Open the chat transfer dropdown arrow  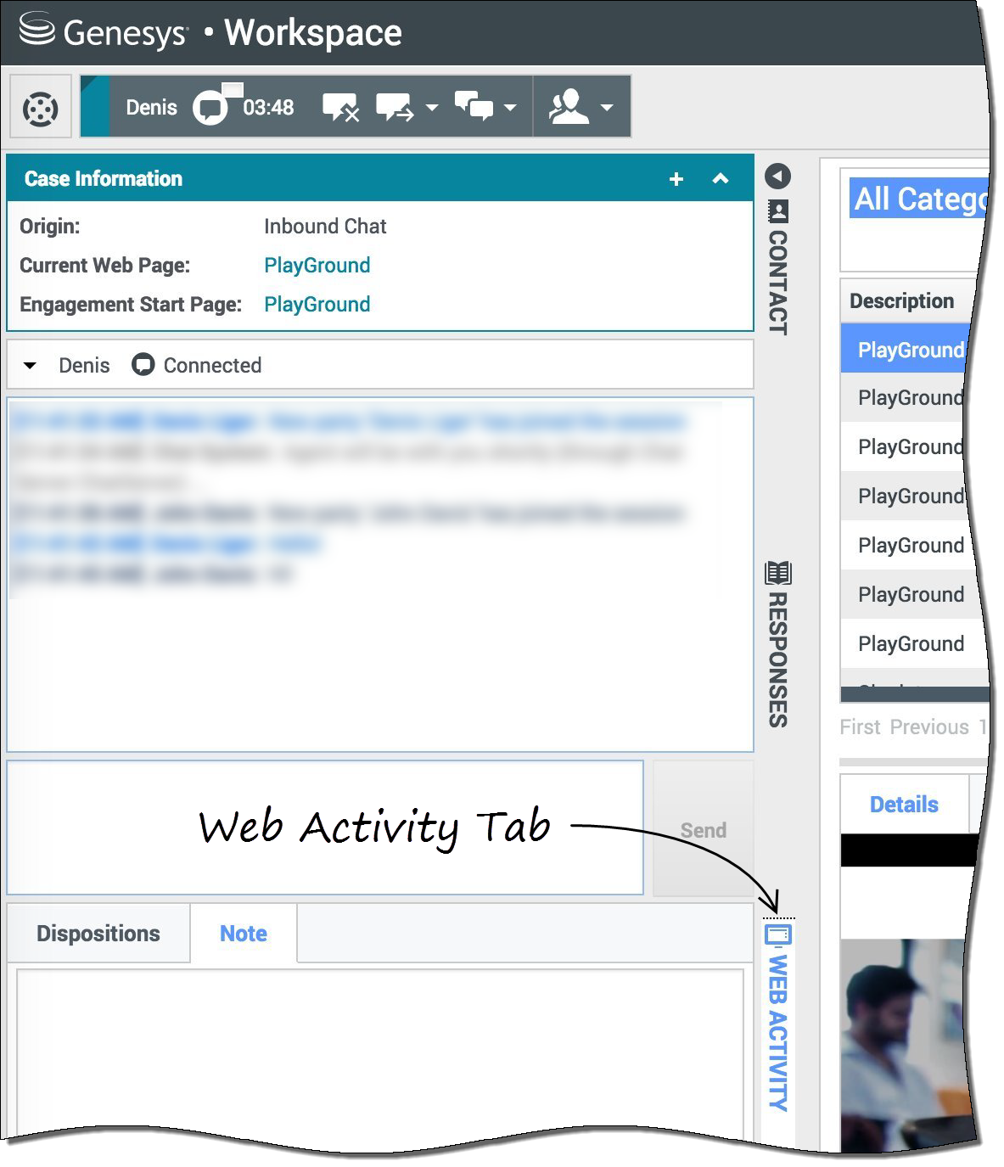[x=431, y=108]
